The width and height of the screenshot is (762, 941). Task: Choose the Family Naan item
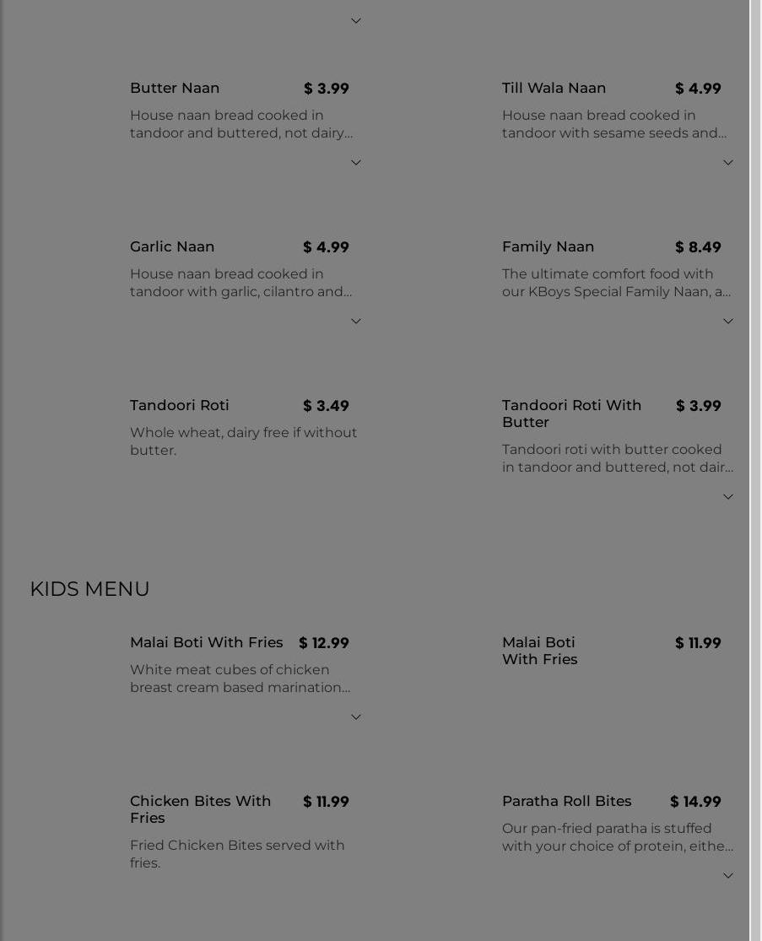click(548, 246)
